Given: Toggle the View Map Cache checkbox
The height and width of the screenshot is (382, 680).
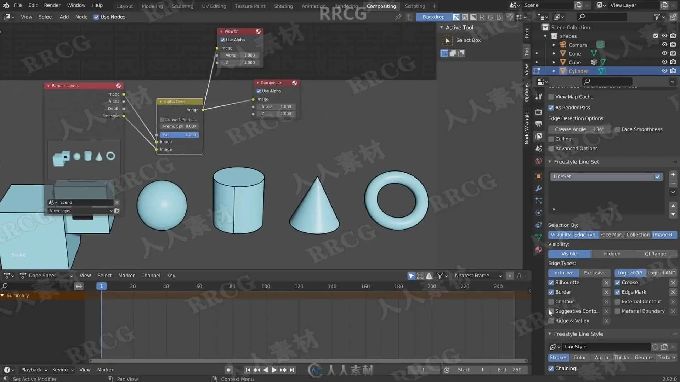Looking at the screenshot, I should (551, 97).
